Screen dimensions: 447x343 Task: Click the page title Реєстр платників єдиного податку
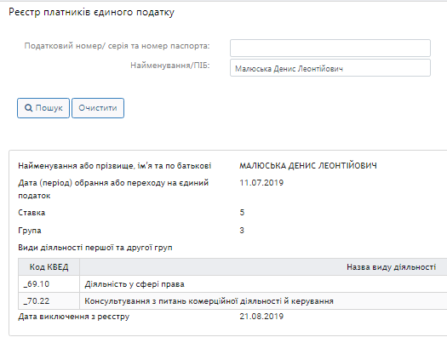click(91, 12)
